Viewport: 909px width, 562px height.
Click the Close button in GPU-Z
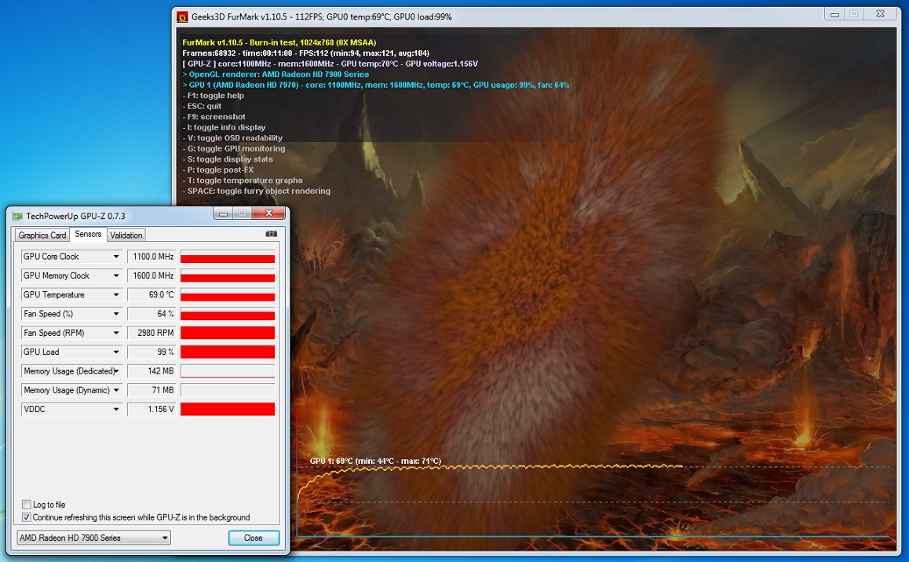coord(254,538)
